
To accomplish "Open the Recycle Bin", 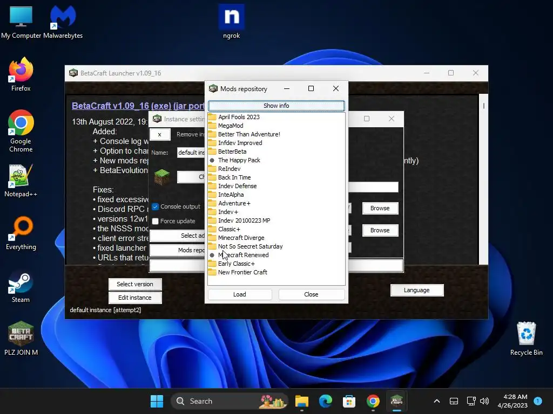I will click(x=526, y=339).
